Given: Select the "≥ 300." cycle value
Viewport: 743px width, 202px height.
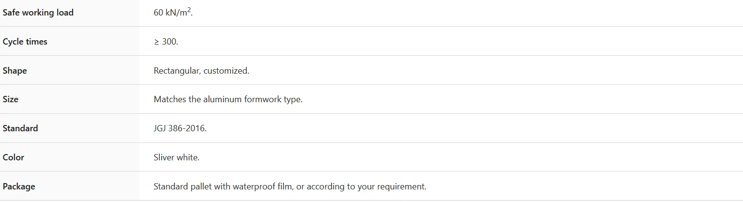Looking at the screenshot, I should (166, 42).
